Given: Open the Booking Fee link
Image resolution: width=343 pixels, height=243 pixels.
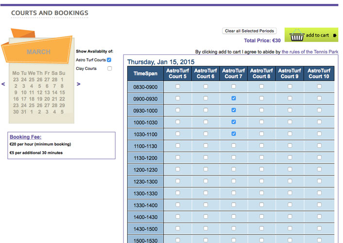Looking at the screenshot, I should 26,137.
